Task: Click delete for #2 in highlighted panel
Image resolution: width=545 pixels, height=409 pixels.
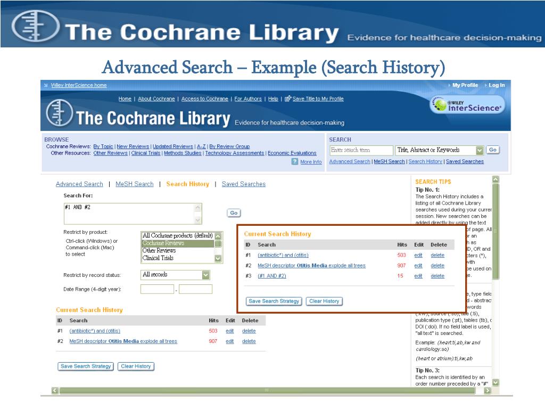Action: (x=437, y=265)
